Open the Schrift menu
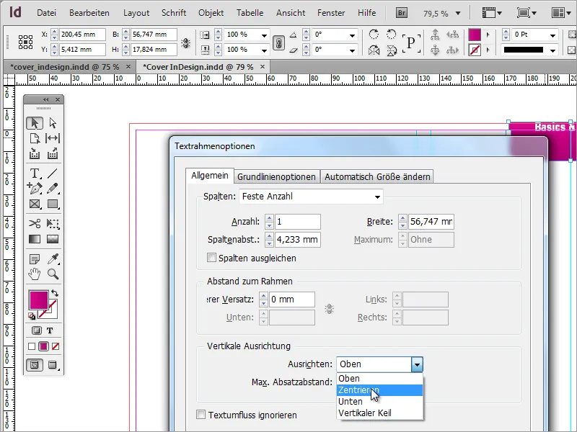The height and width of the screenshot is (432, 577). [x=174, y=13]
